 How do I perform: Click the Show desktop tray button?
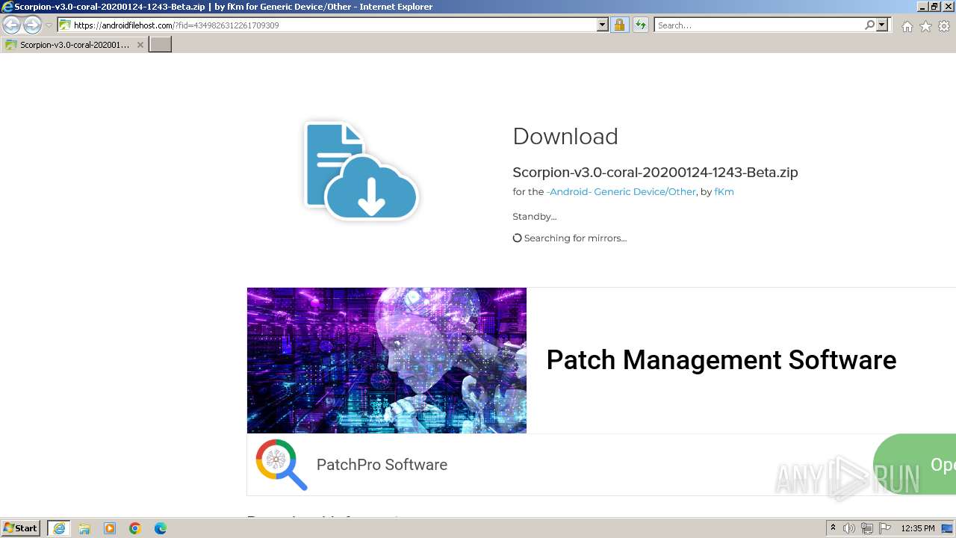948,528
